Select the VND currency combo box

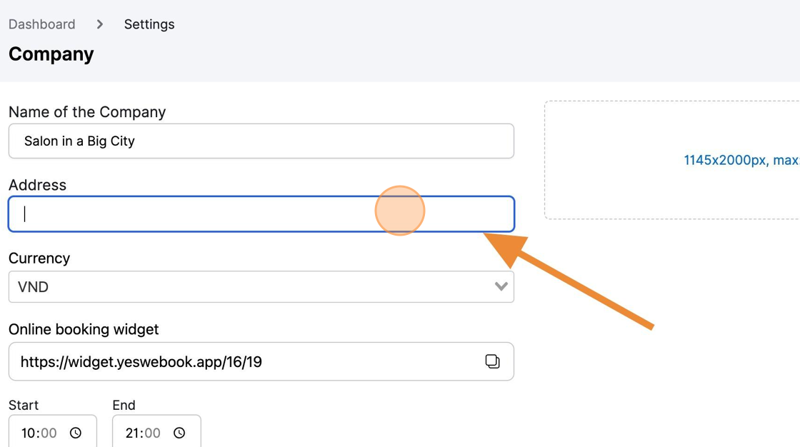261,287
